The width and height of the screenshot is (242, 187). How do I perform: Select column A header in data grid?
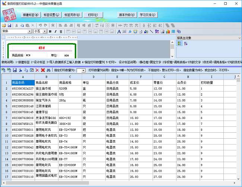[23, 77]
